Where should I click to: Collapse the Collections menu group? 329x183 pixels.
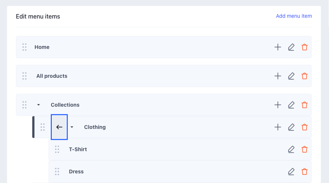(x=39, y=105)
